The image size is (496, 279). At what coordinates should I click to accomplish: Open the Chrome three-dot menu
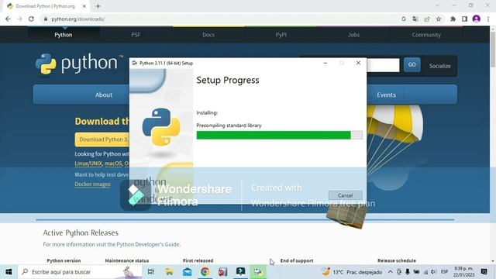click(x=488, y=19)
